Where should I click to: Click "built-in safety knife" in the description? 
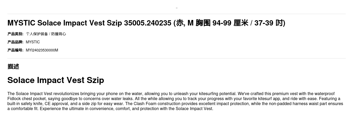(x=25, y=104)
